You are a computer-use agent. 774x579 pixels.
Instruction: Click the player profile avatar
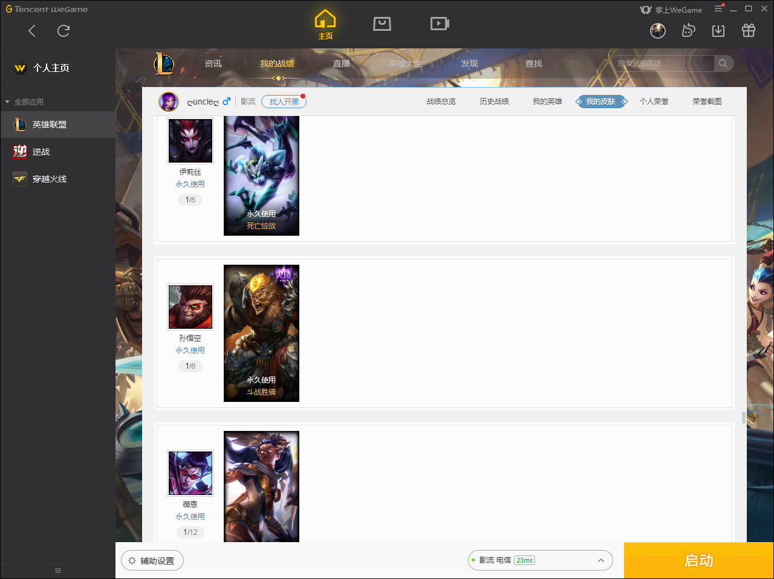[169, 102]
